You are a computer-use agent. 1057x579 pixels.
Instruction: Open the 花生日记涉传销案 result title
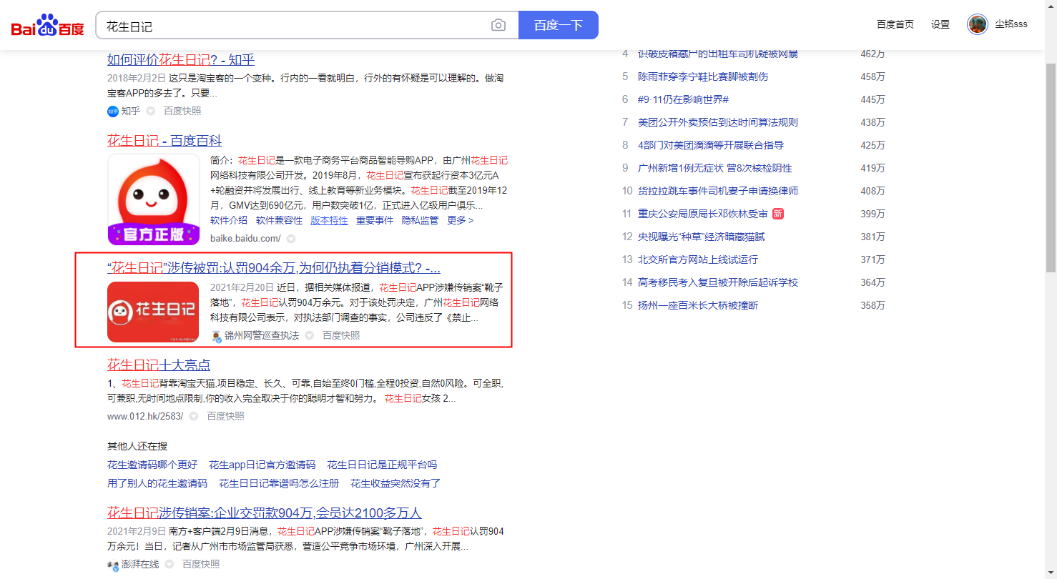pyautogui.click(x=265, y=513)
